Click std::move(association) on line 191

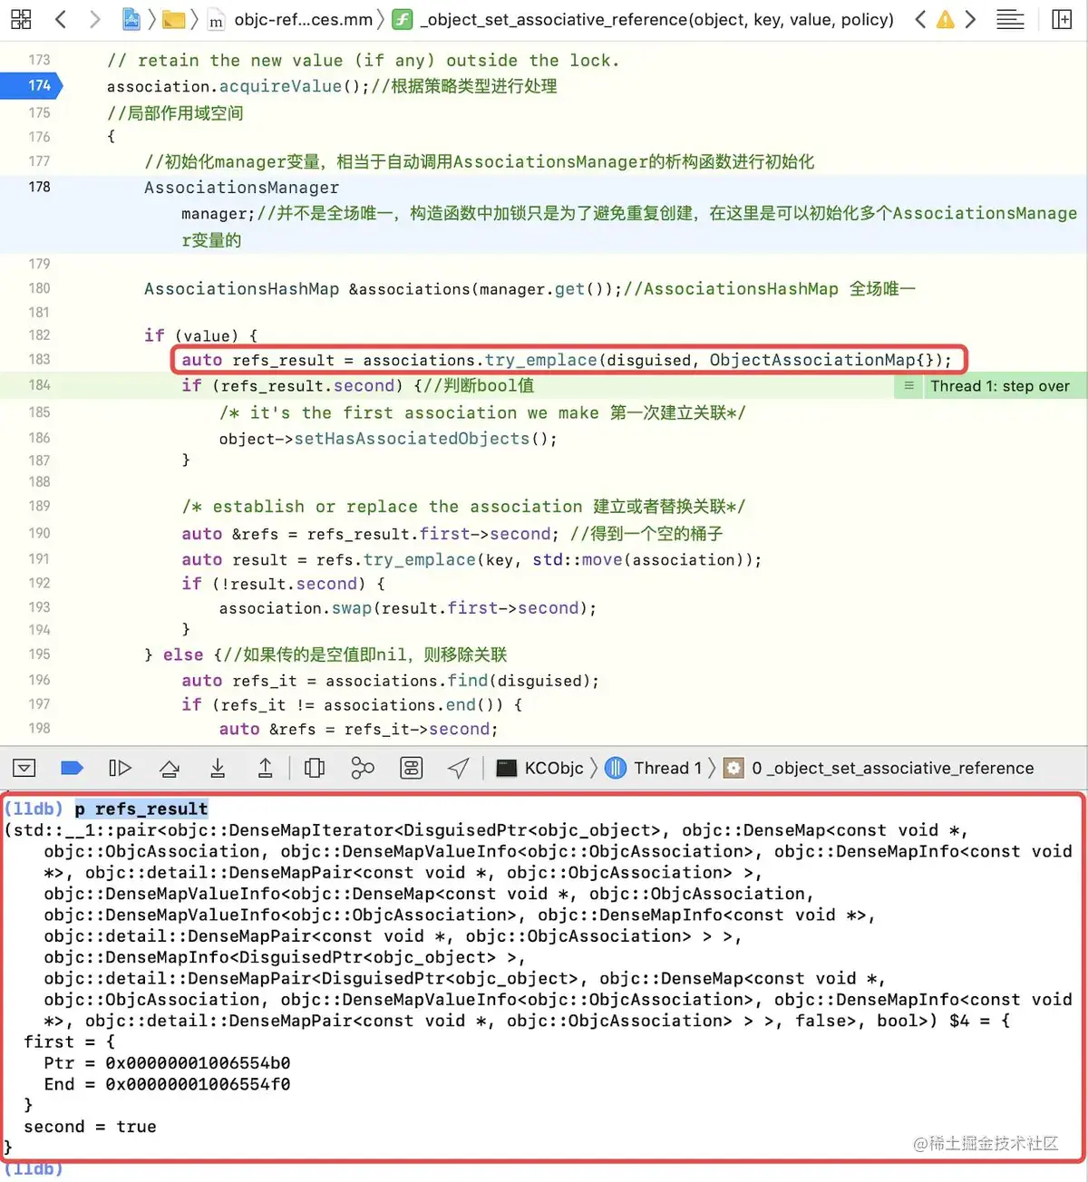pyautogui.click(x=642, y=560)
